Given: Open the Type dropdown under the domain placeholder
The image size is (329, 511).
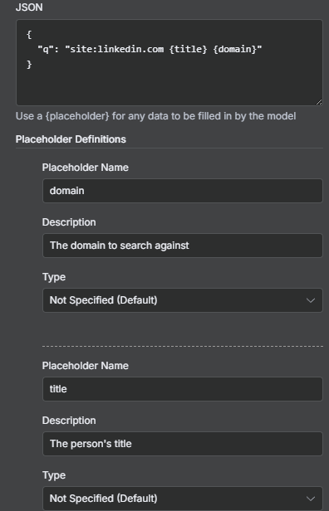Looking at the screenshot, I should 183,300.
